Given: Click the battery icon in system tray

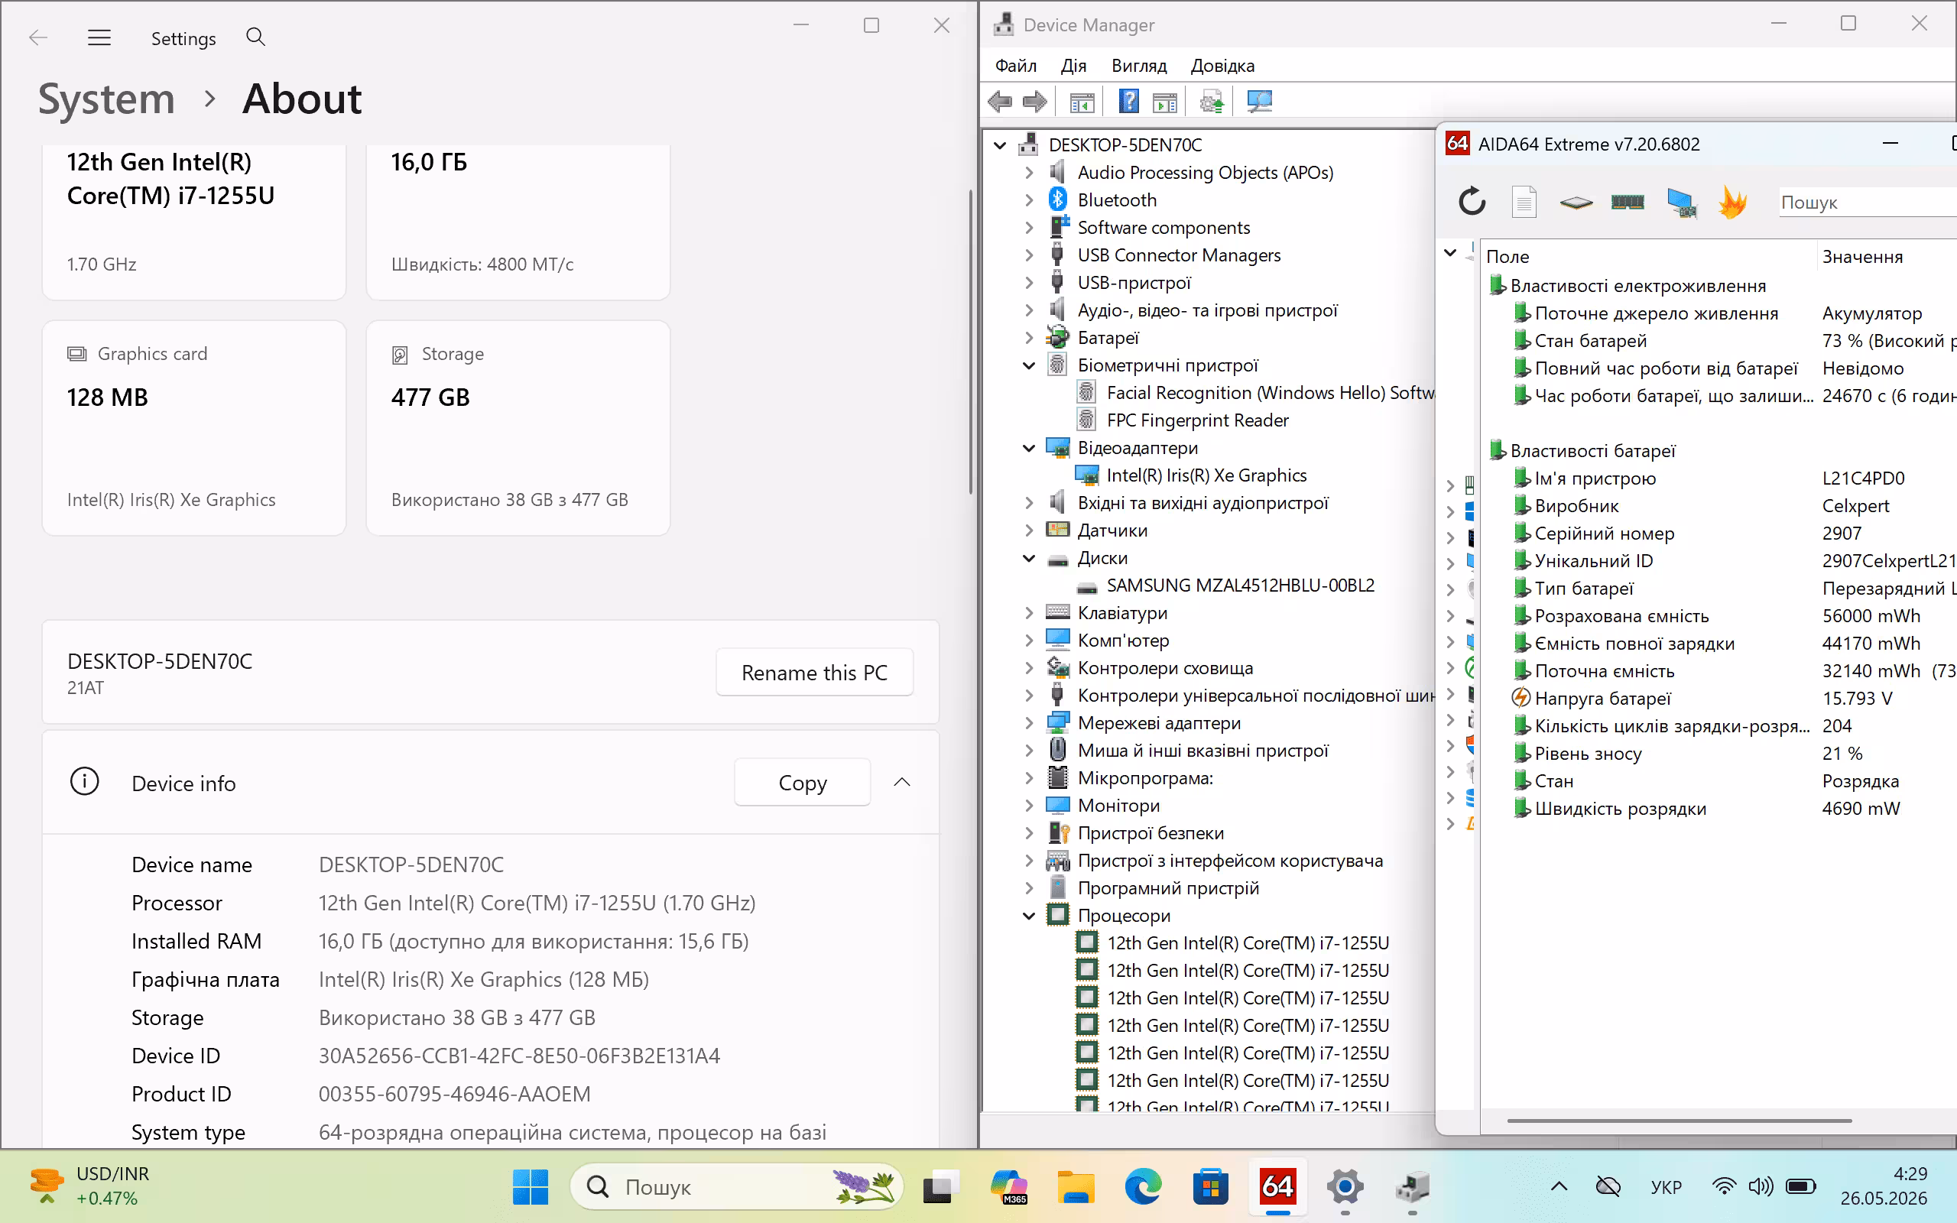Looking at the screenshot, I should [1801, 1186].
